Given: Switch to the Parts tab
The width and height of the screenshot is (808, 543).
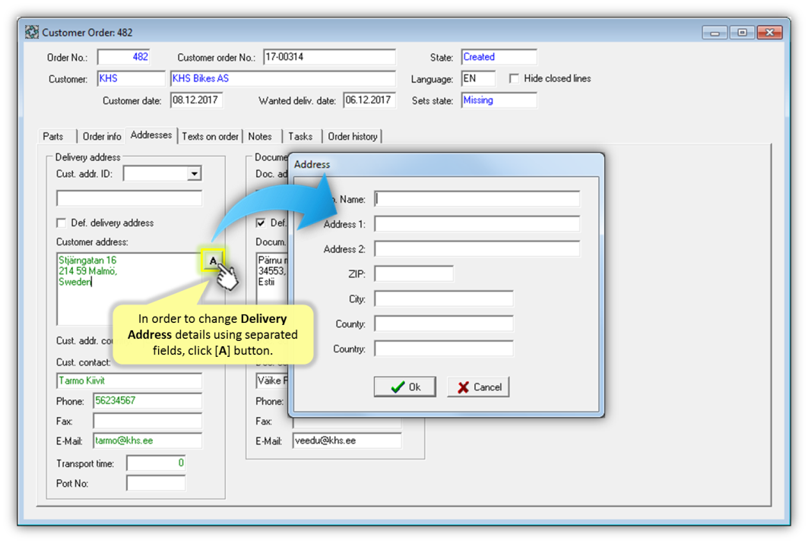Looking at the screenshot, I should [53, 137].
